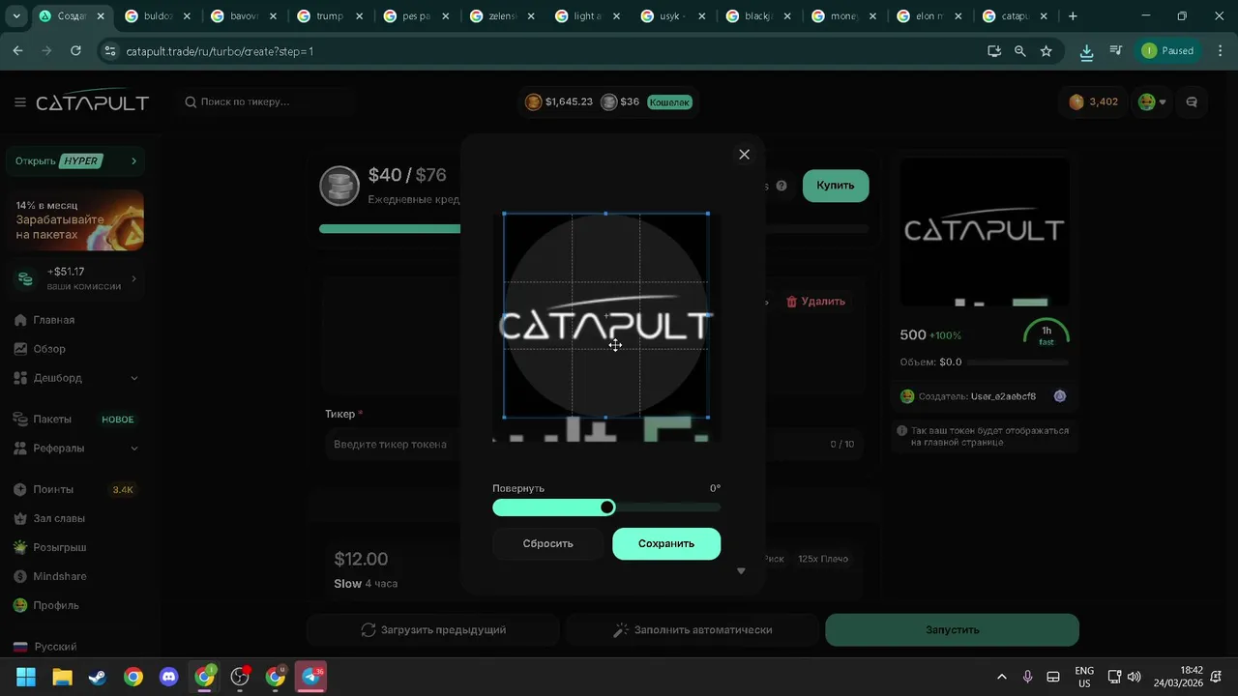Switch to the buldoz browser tab
Screen dimensions: 1238x696
[x=158, y=16]
